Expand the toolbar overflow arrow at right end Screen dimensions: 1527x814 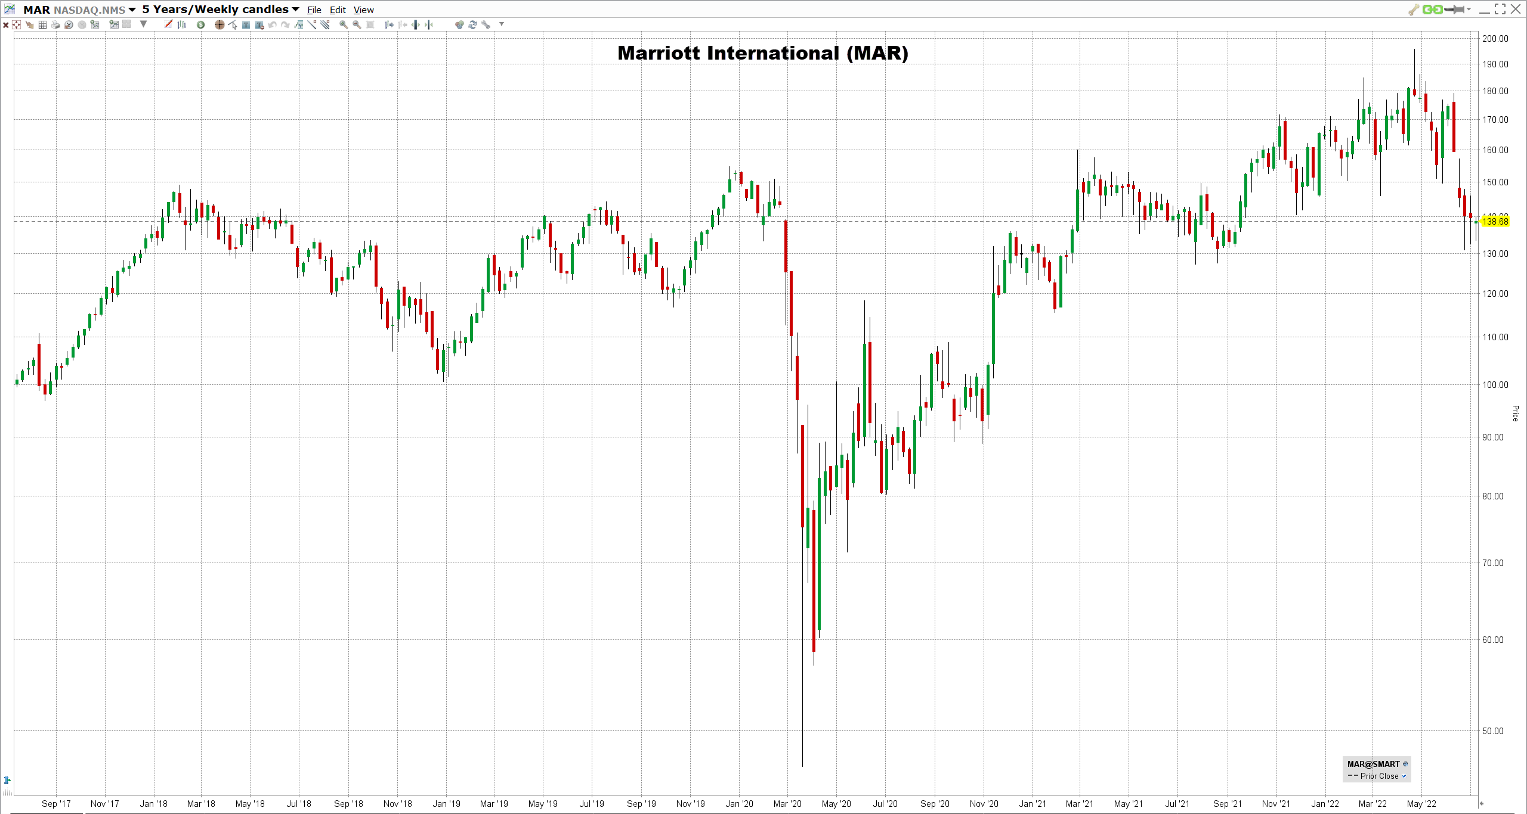click(x=502, y=24)
